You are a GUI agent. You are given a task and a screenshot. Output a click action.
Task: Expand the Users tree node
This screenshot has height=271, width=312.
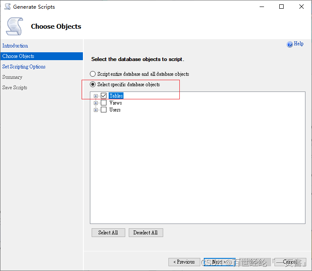coord(96,110)
